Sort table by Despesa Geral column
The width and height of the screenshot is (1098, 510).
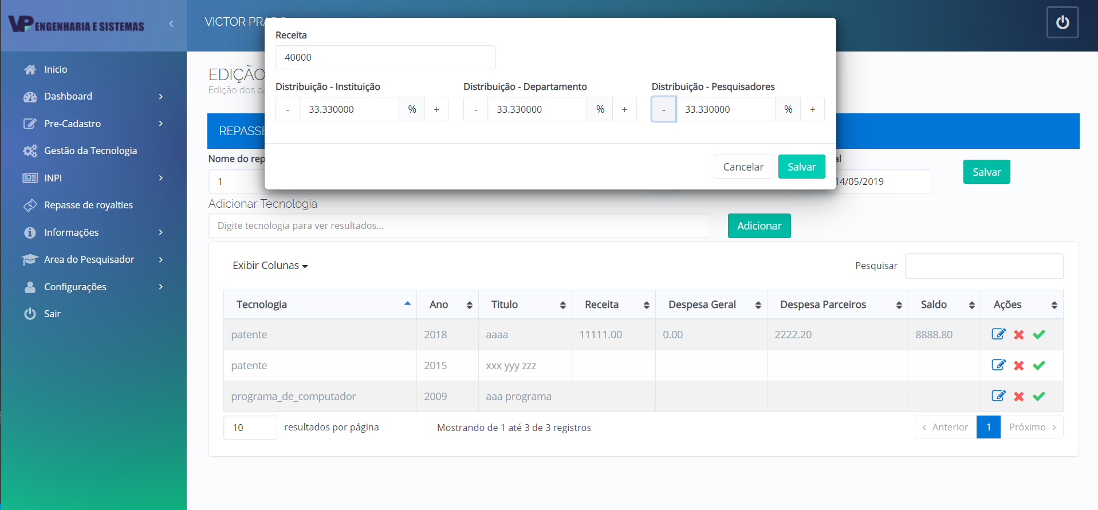711,305
